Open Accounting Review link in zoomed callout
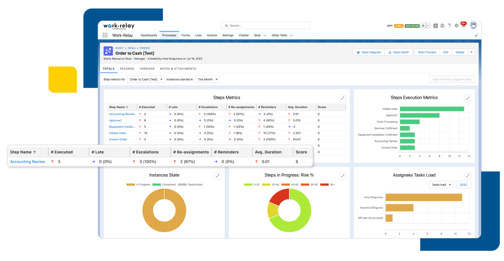This screenshot has width=504, height=261. [27, 162]
